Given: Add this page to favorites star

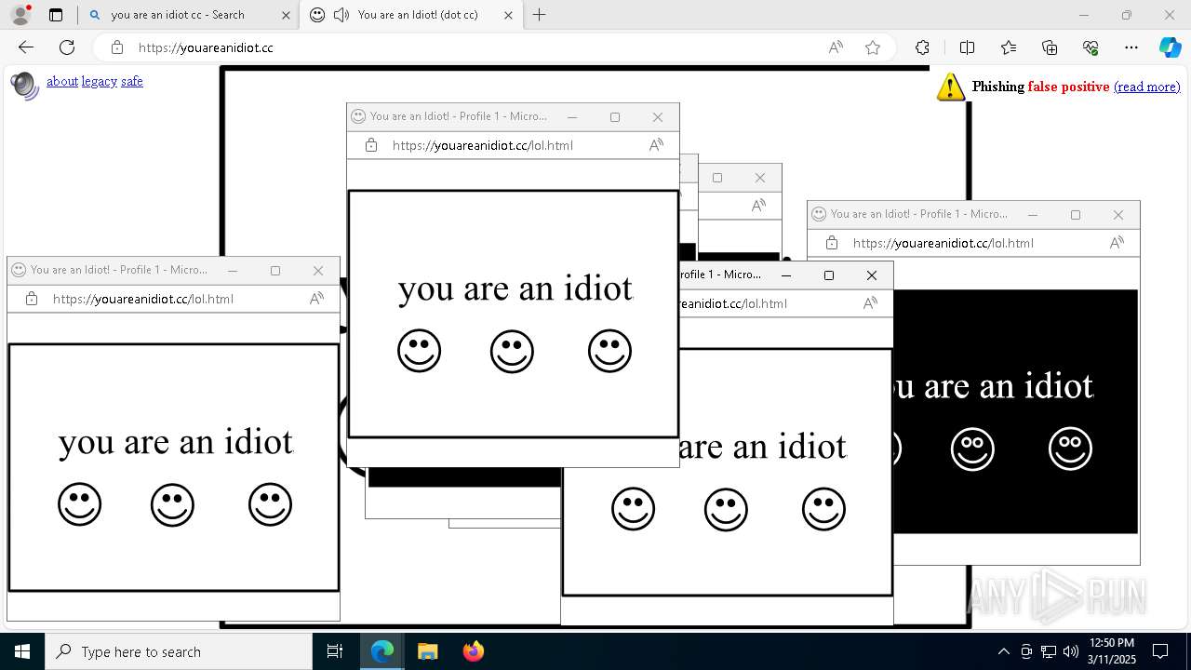Looking at the screenshot, I should [873, 47].
